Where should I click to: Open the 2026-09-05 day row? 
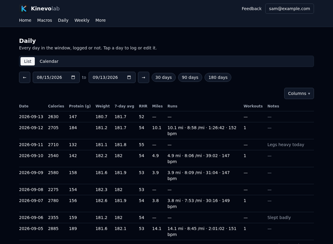tap(166, 232)
